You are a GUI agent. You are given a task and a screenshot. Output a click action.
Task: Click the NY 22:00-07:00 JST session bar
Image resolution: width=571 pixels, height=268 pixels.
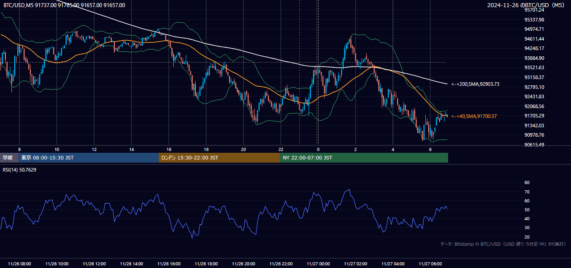point(364,158)
